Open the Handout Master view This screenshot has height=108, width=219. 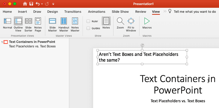point(64,24)
